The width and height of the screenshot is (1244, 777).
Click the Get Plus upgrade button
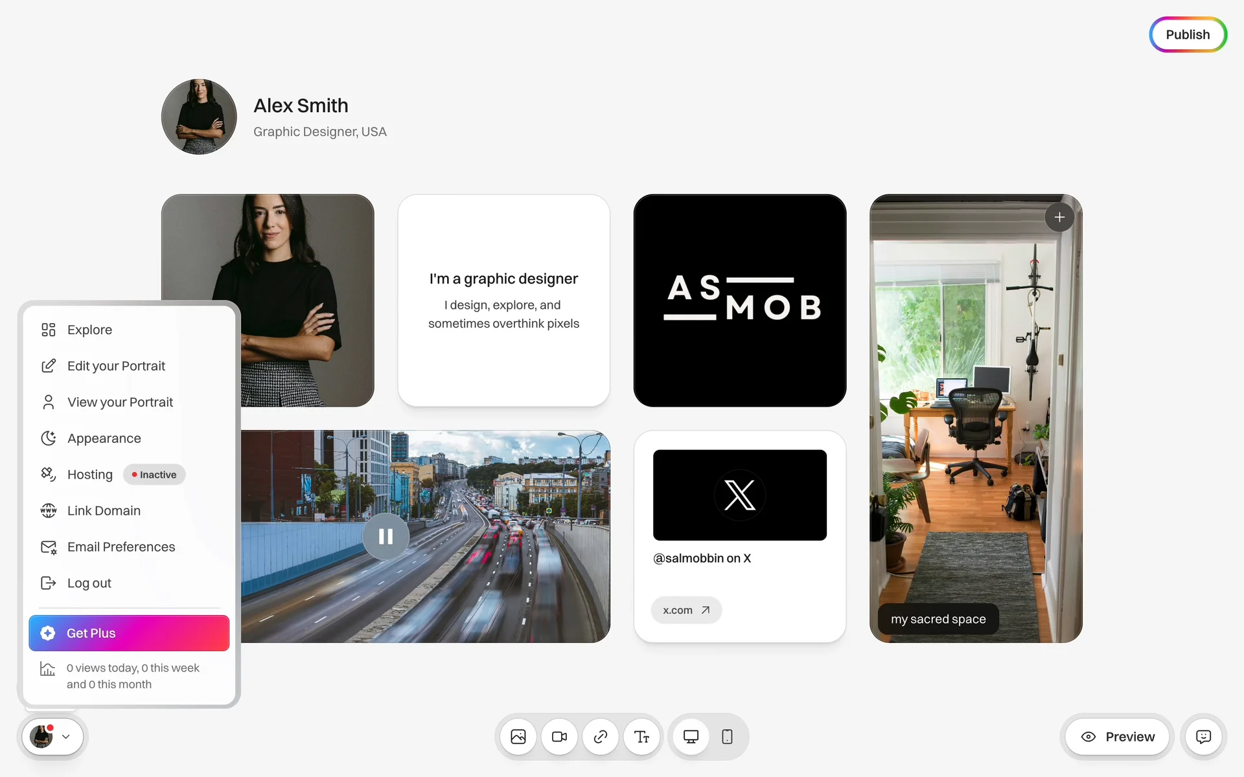coord(129,633)
